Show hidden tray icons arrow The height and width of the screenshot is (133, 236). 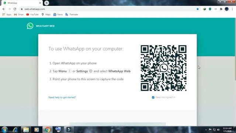tap(206, 130)
